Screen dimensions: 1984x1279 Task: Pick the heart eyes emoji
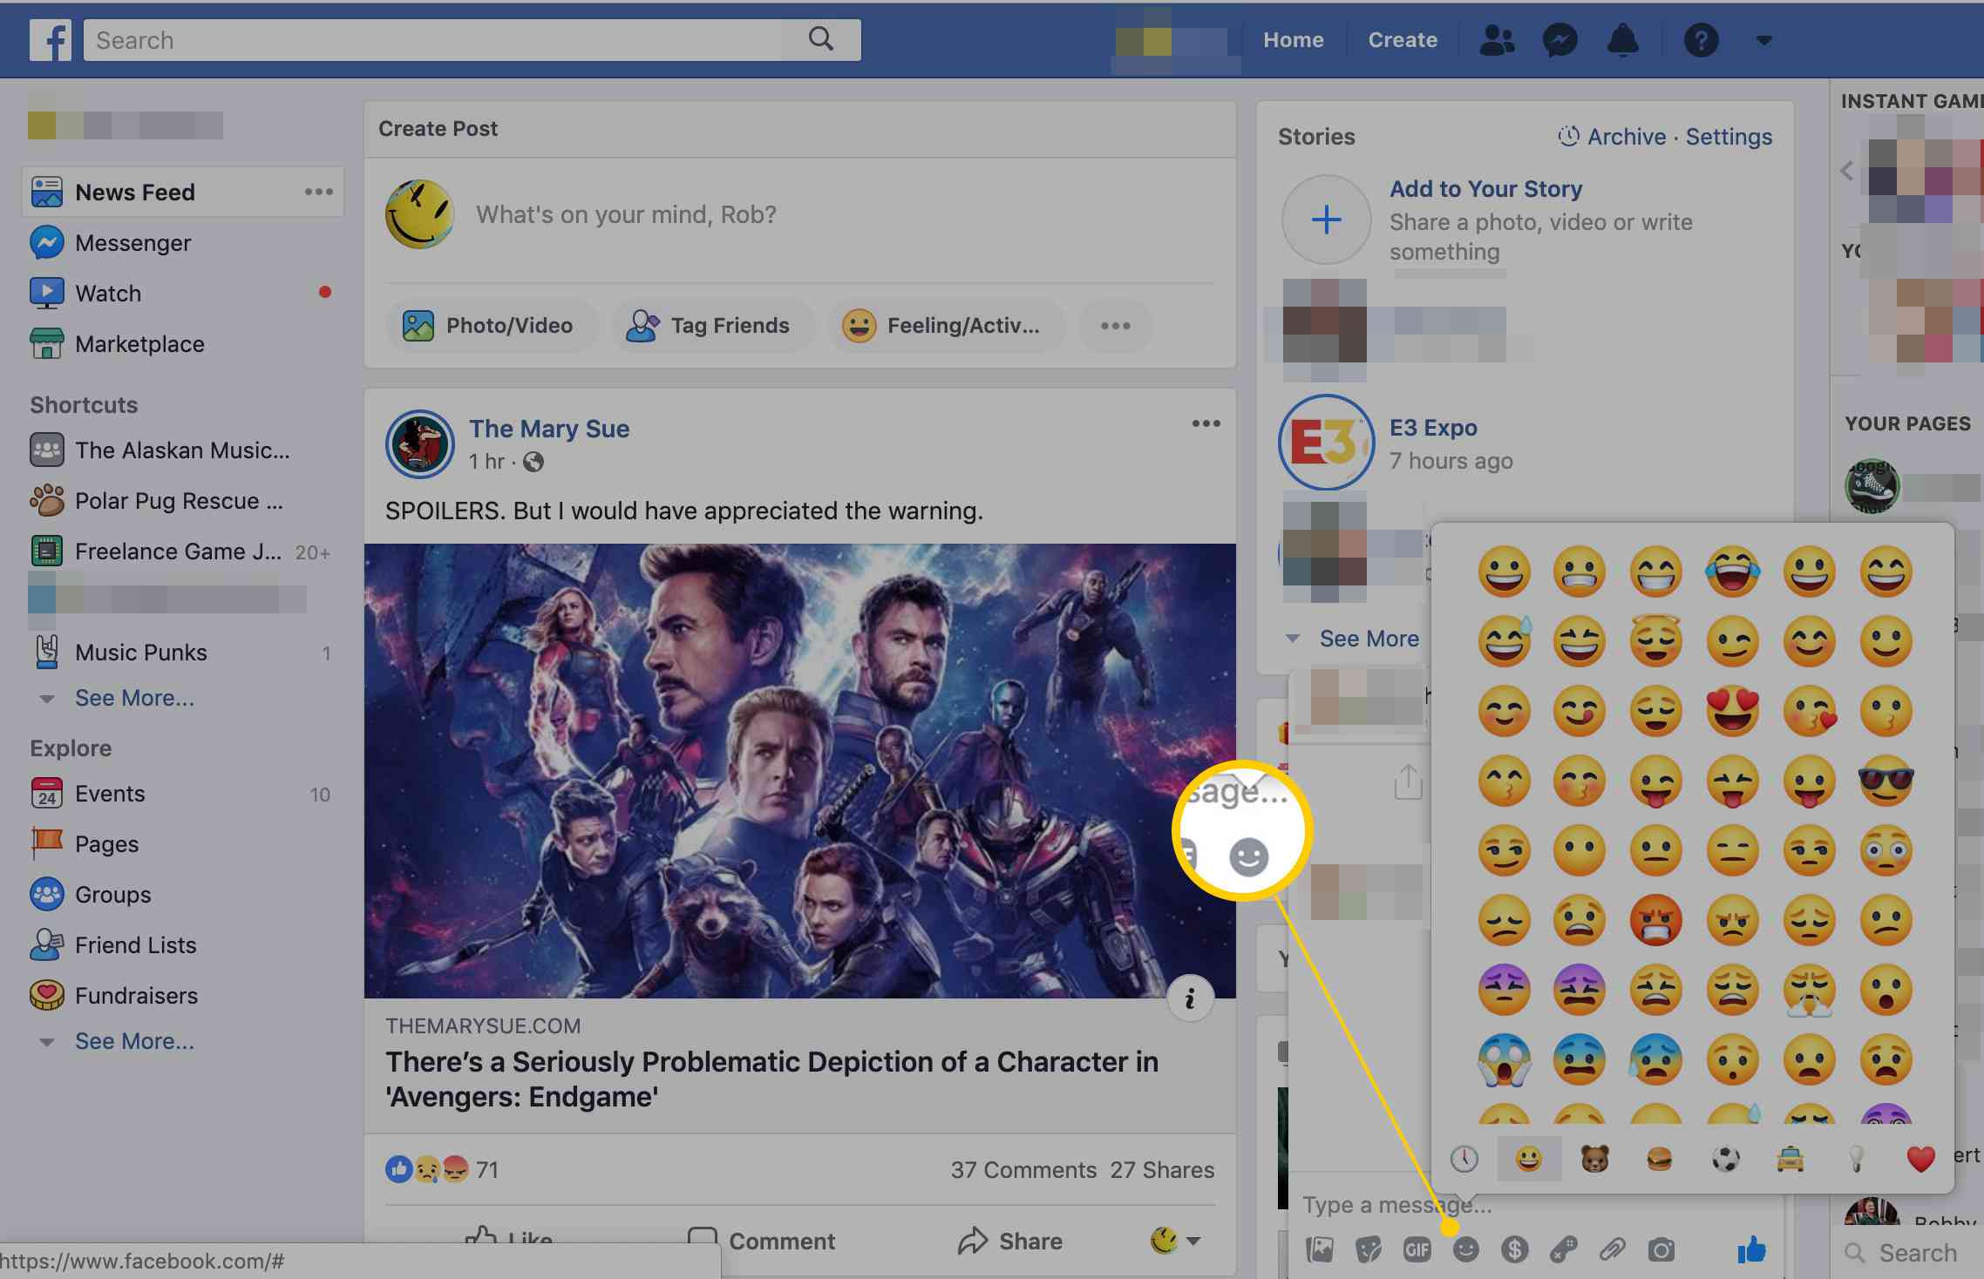1732,711
